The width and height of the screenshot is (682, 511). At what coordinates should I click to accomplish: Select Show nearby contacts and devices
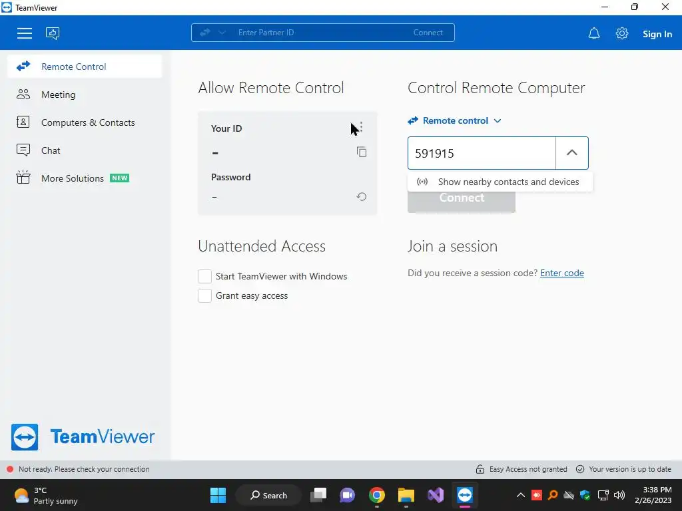[x=500, y=182]
